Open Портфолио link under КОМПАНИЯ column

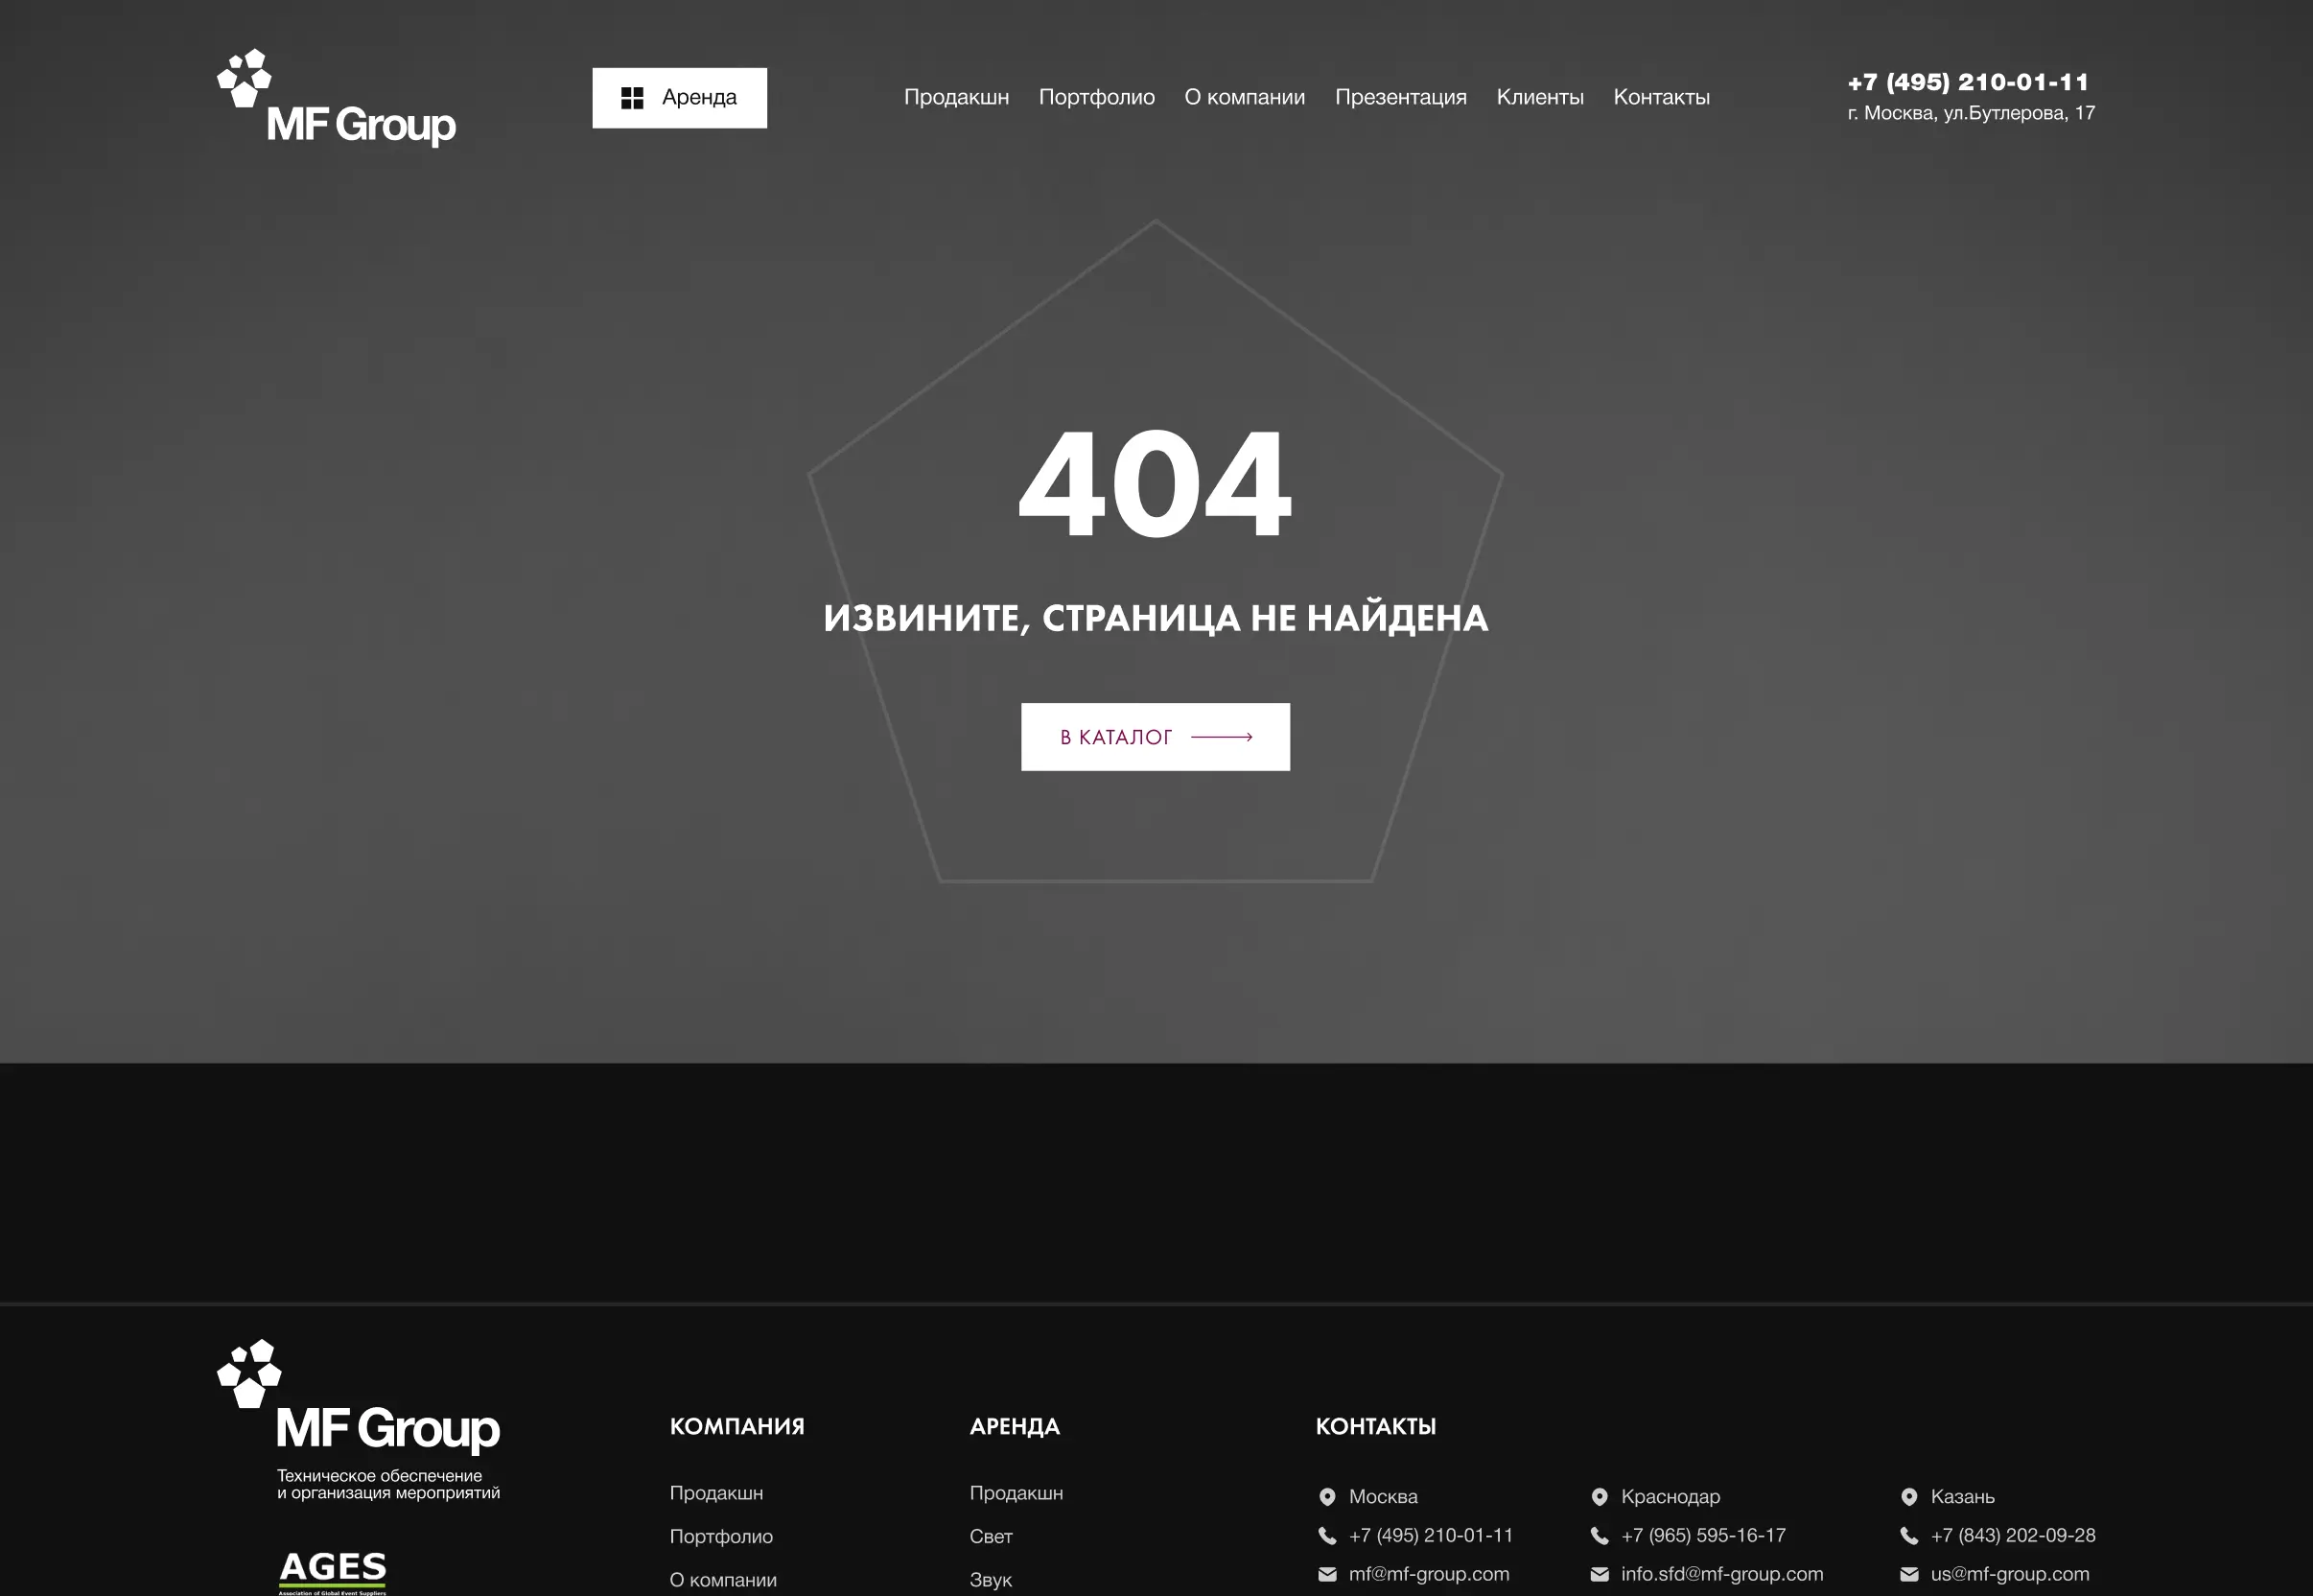[x=721, y=1537]
